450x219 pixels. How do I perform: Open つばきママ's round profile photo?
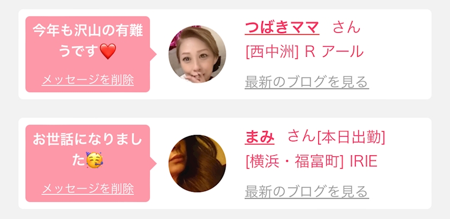[197, 54]
